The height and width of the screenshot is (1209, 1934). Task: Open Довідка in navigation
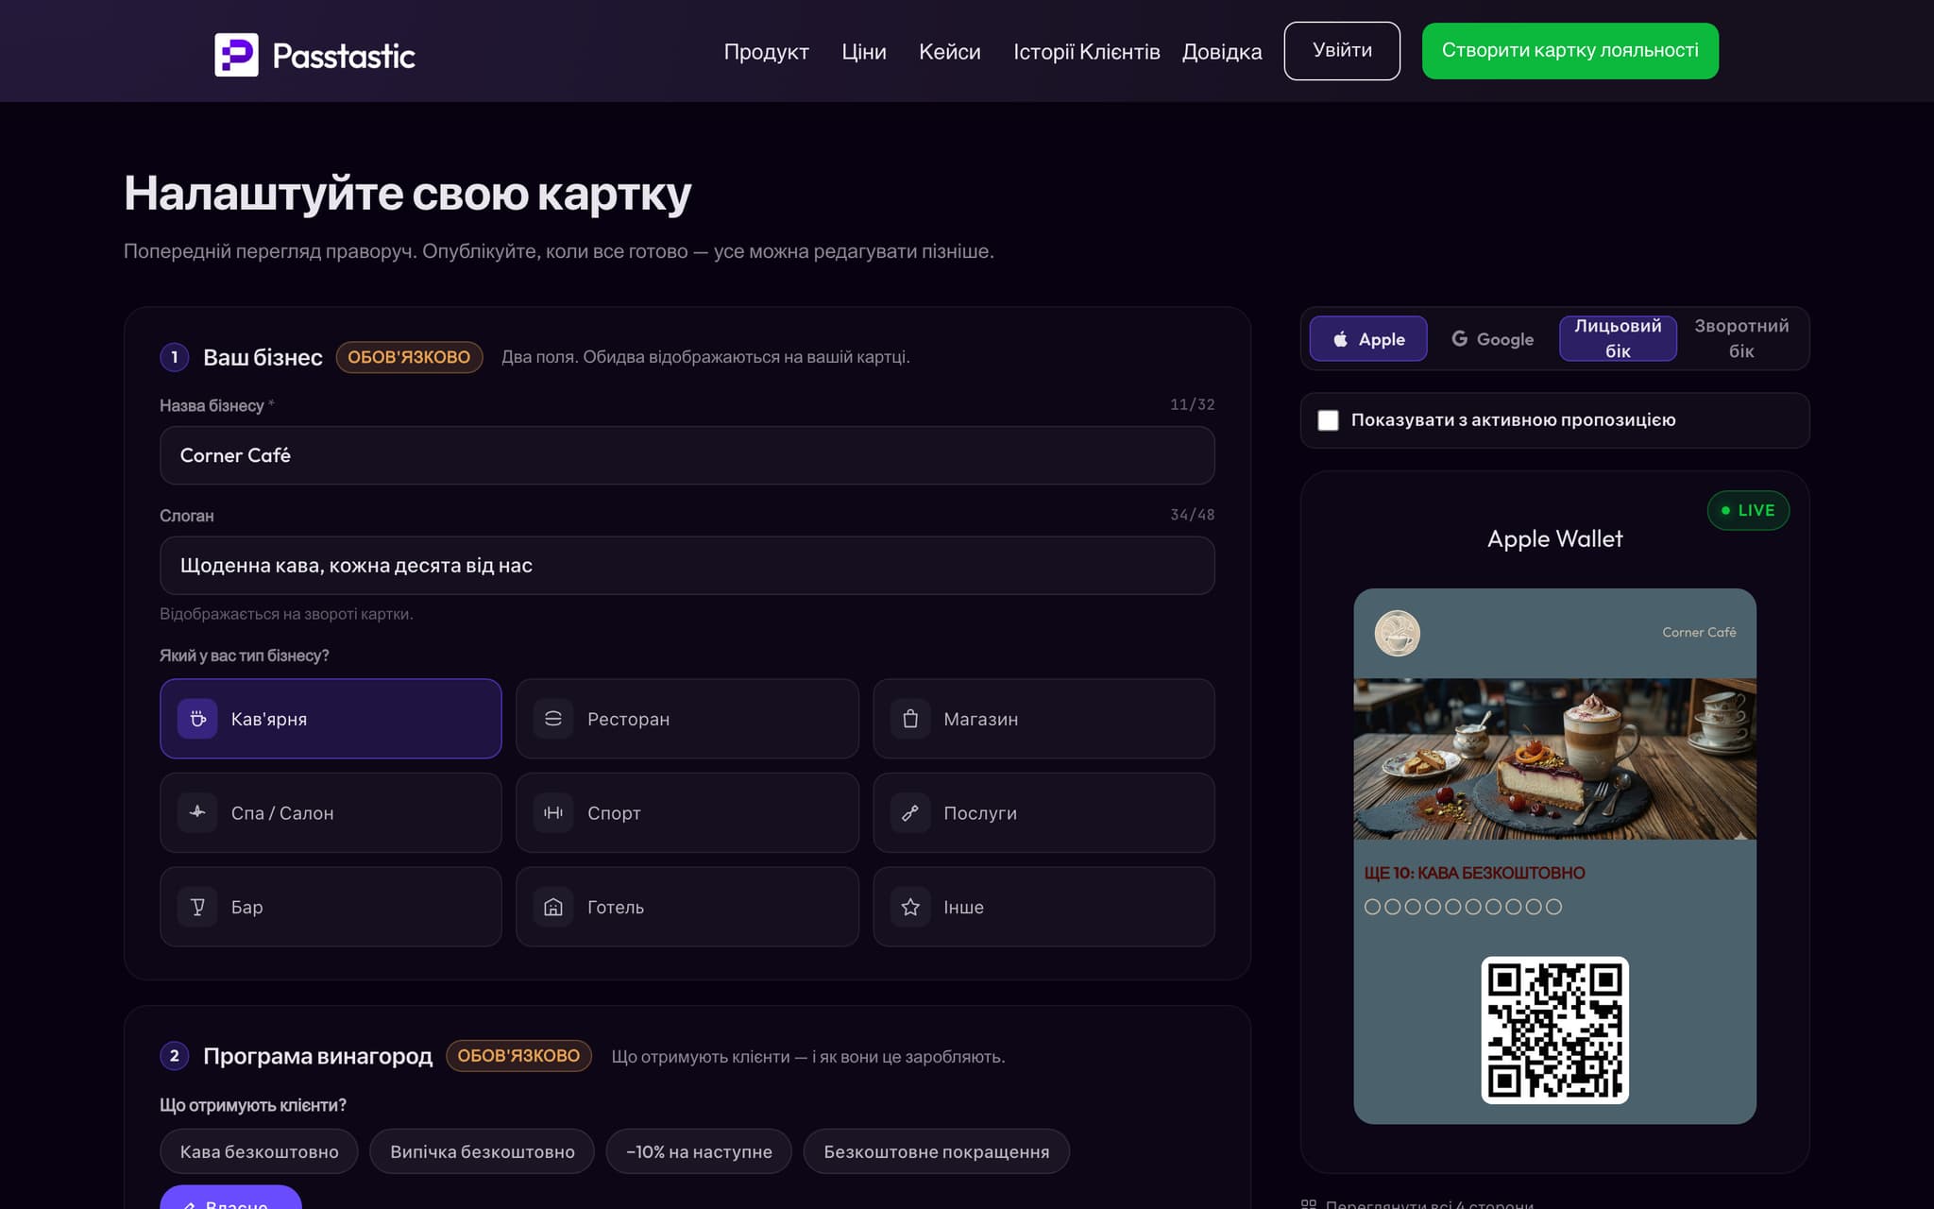coord(1222,52)
